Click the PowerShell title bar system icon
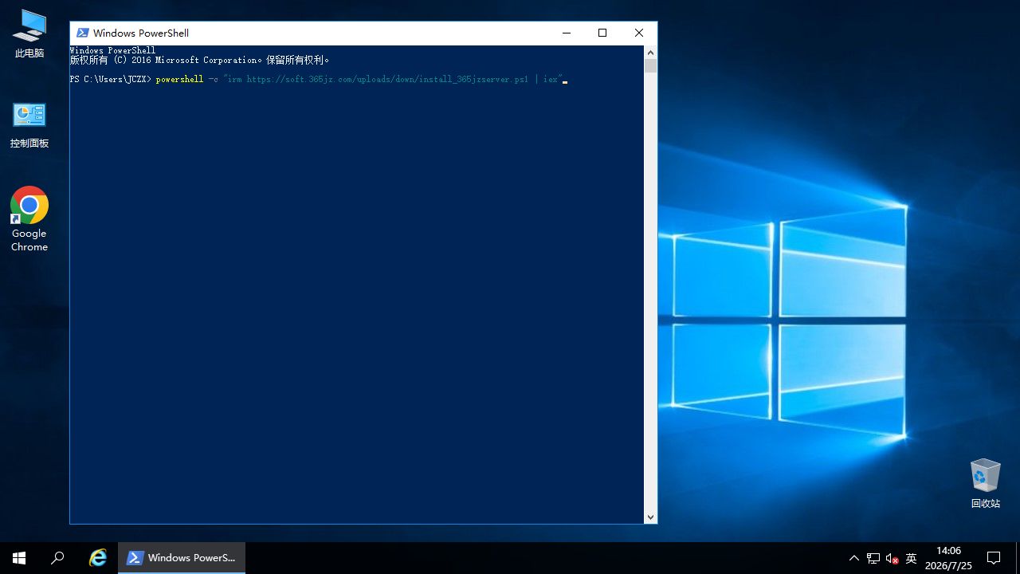Screen dimensions: 1020x574 (x=82, y=33)
